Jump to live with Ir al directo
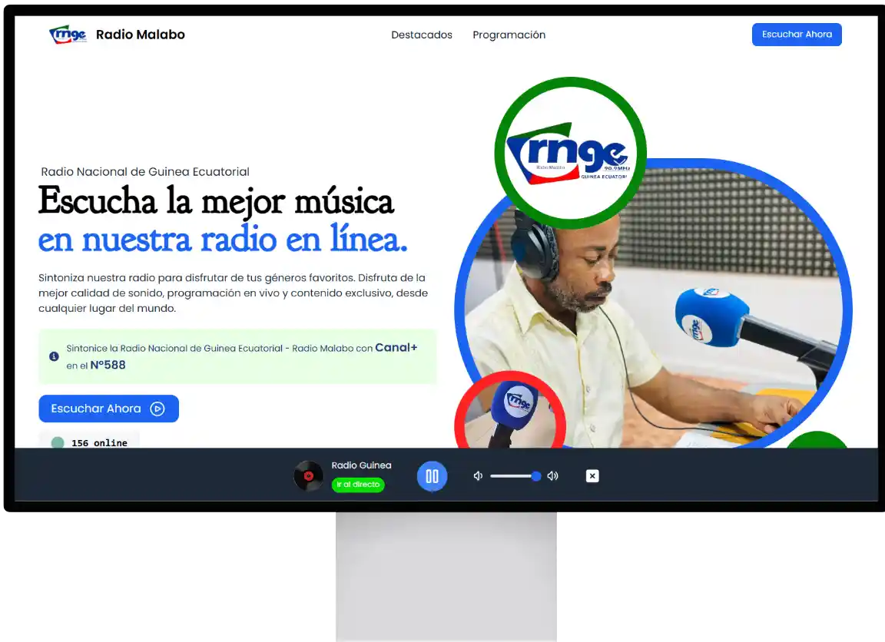The image size is (885, 642). [x=358, y=485]
